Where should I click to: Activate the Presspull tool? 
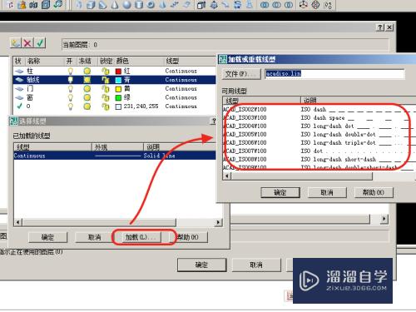[214, 4]
